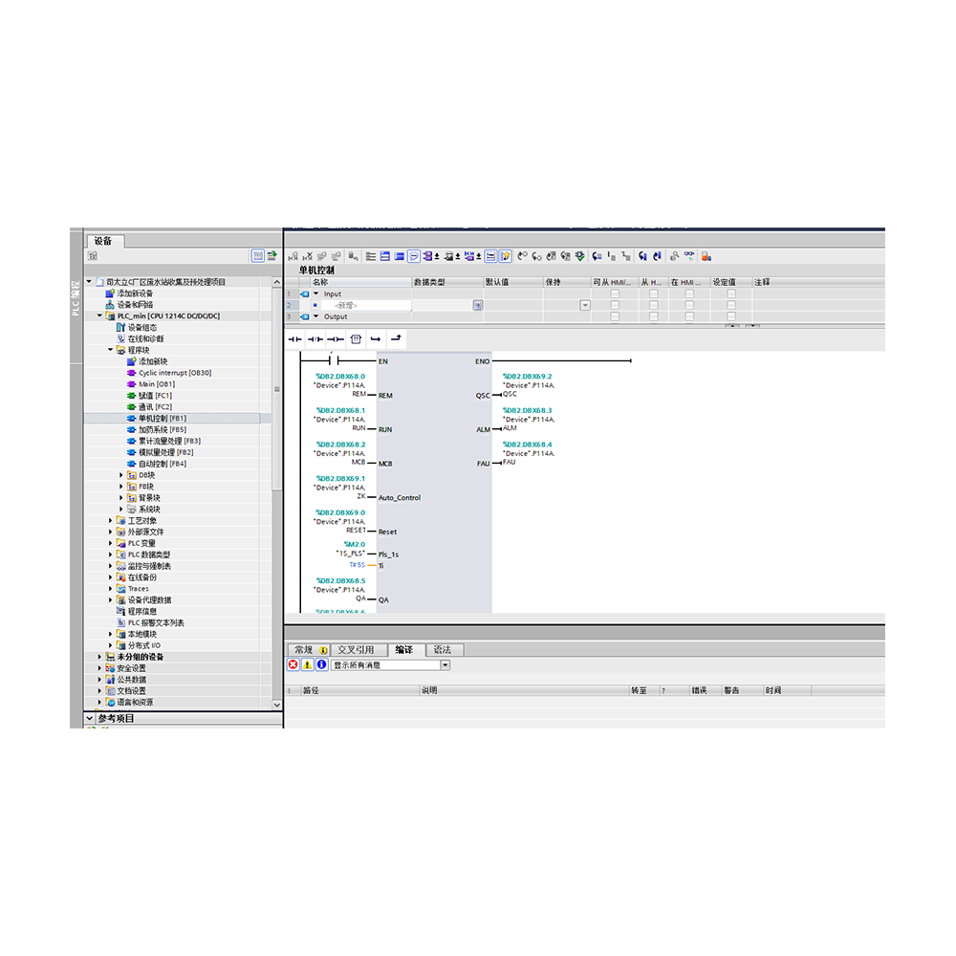Expand the DB块 folder
This screenshot has height=956, width=956.
click(120, 475)
